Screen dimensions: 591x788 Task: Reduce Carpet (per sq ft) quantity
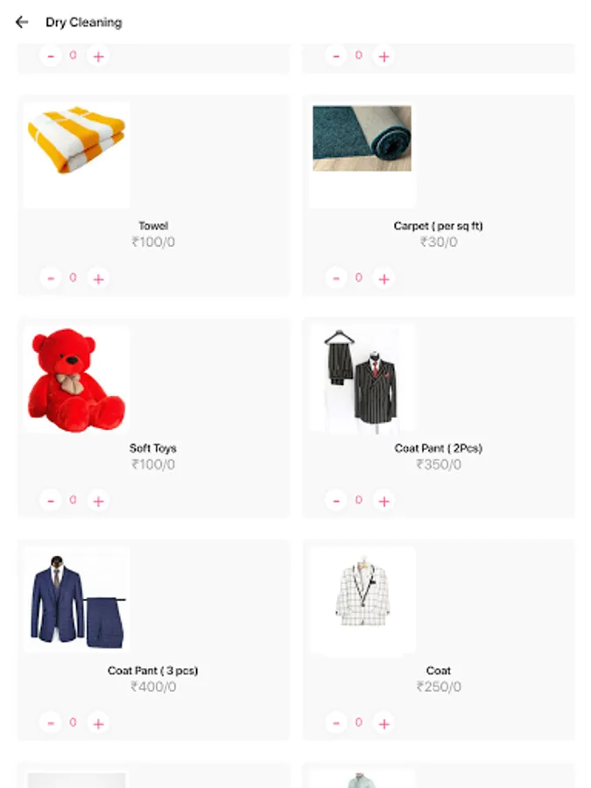pyautogui.click(x=335, y=278)
